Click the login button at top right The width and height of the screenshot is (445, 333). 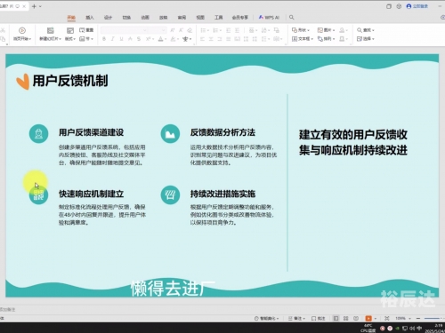point(417,6)
